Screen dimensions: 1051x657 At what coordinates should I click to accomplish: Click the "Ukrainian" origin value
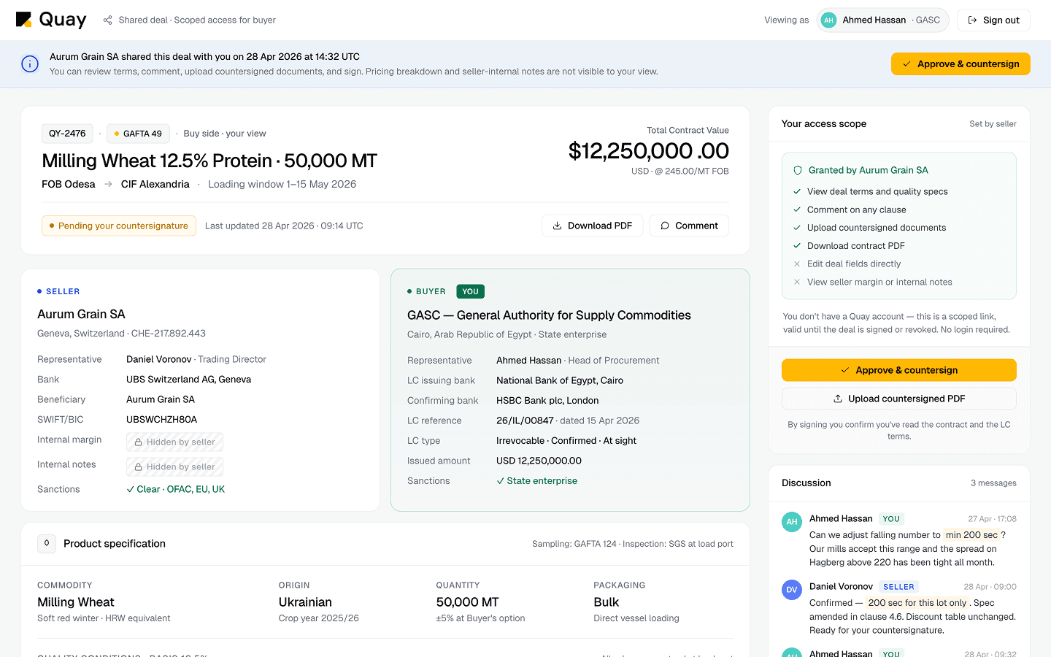pos(305,602)
